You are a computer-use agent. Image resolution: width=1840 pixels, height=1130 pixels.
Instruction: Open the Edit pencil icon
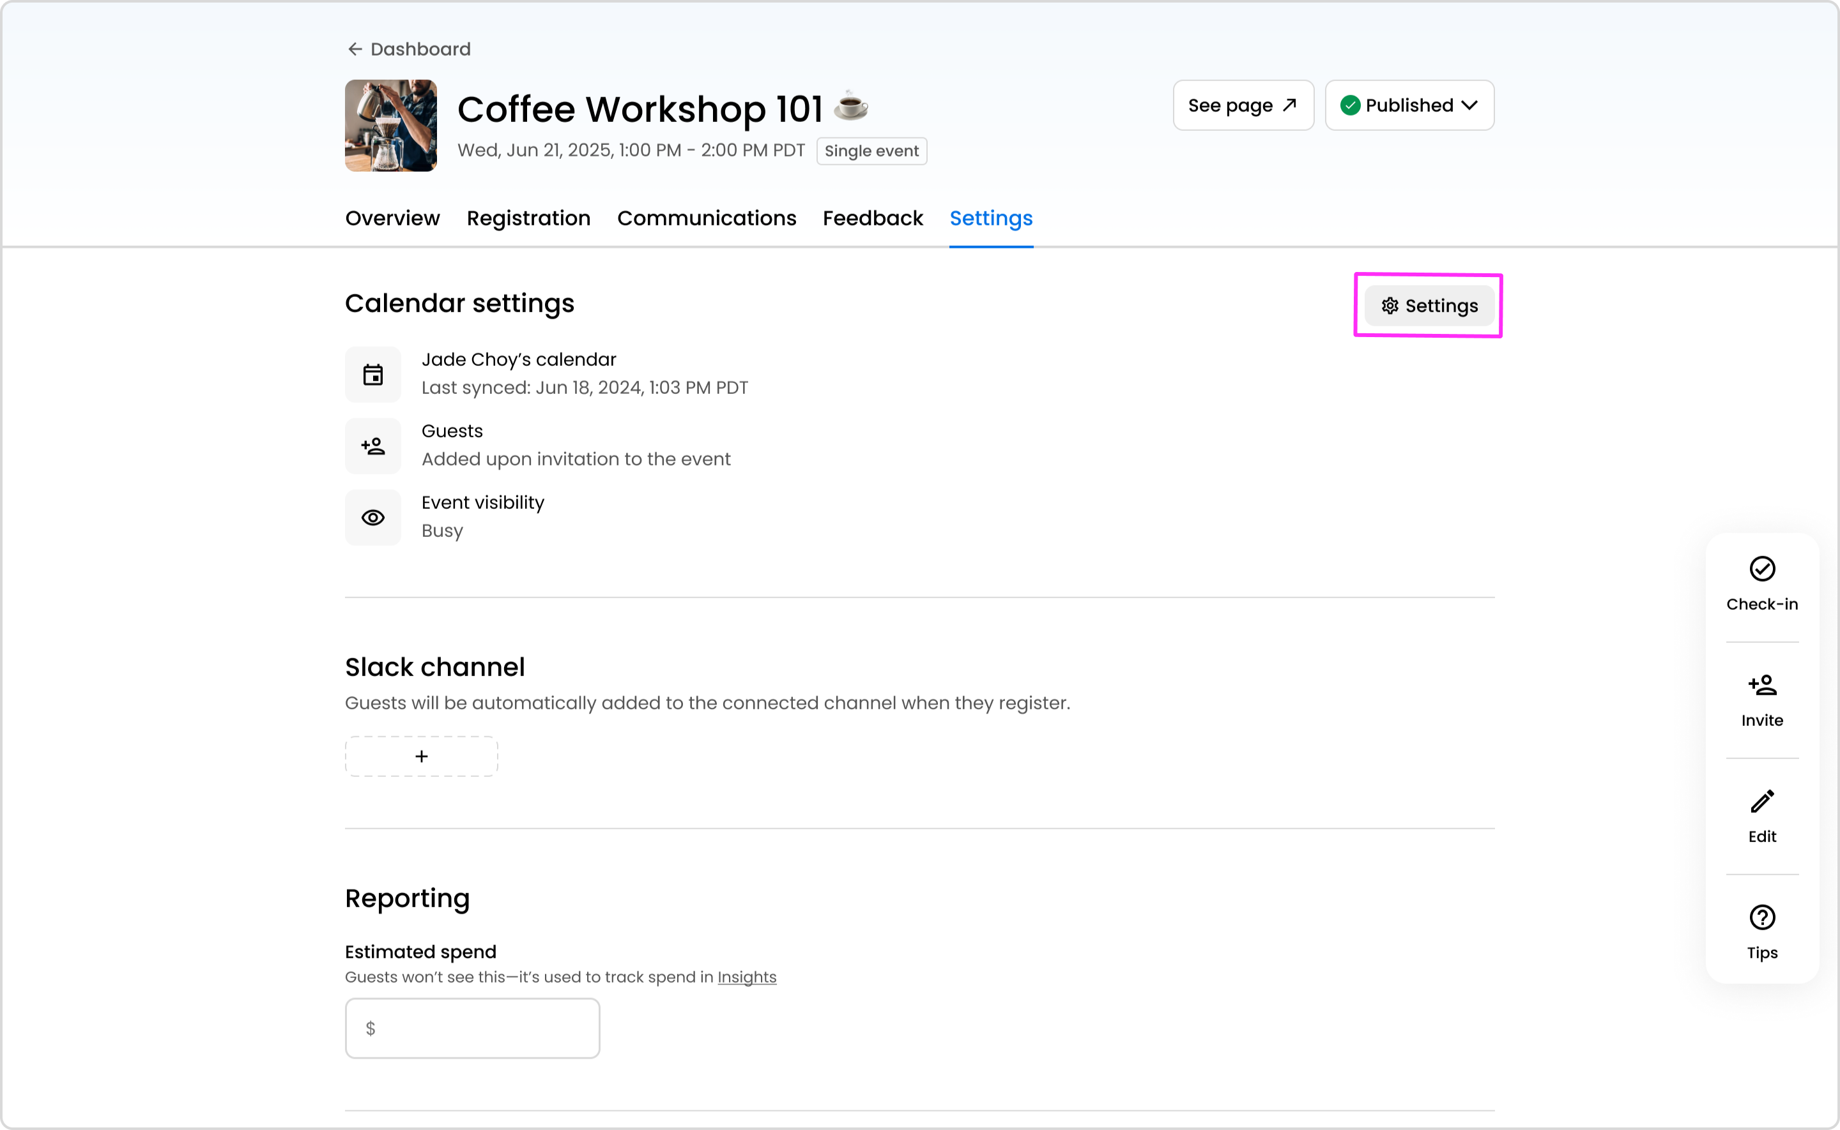[x=1761, y=802]
